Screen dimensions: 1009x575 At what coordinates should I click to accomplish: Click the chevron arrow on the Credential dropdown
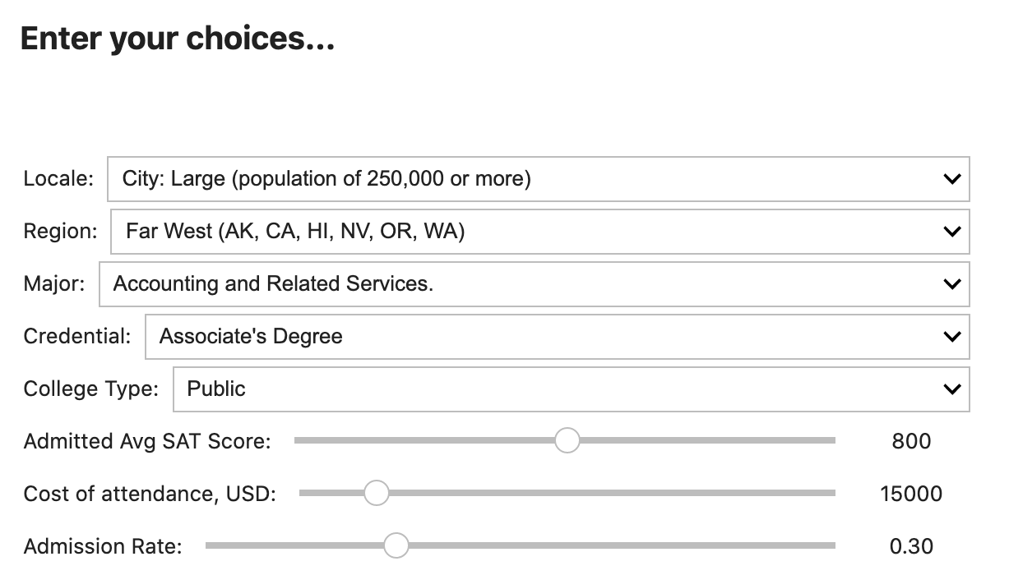[x=951, y=337]
